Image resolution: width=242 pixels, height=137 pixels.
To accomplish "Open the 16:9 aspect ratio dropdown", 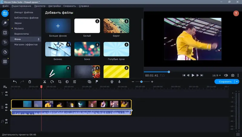I will (216, 75).
